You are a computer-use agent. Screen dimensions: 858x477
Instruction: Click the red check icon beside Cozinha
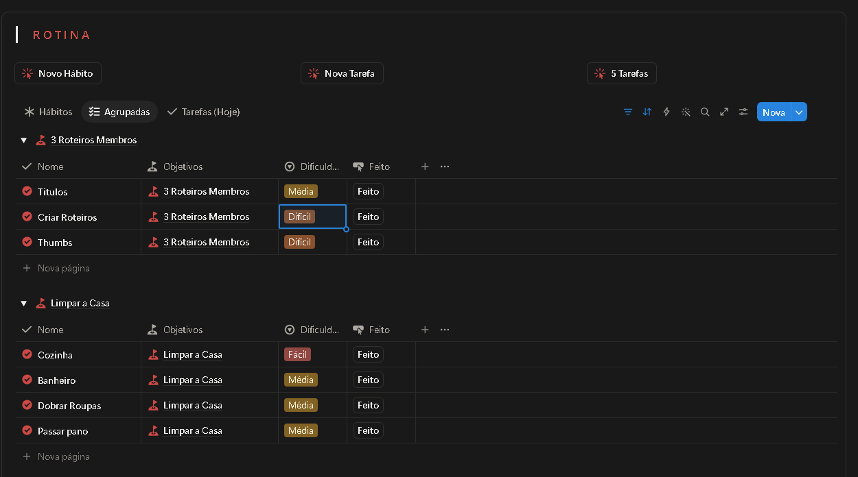point(27,354)
